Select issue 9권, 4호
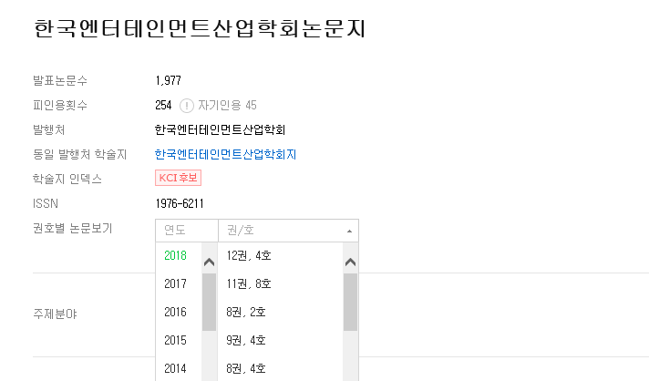The image size is (649, 381). pos(246,340)
